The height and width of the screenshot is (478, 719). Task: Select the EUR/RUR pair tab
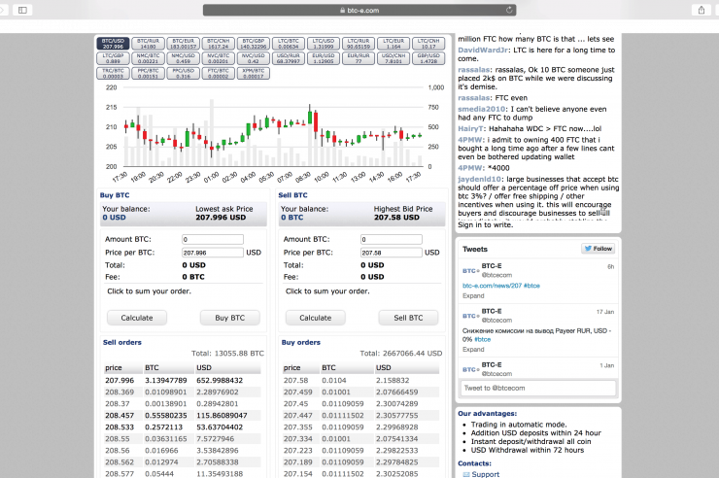click(x=359, y=58)
